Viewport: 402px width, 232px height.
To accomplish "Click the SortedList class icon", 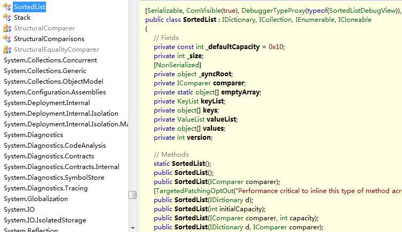I will (x=7, y=7).
